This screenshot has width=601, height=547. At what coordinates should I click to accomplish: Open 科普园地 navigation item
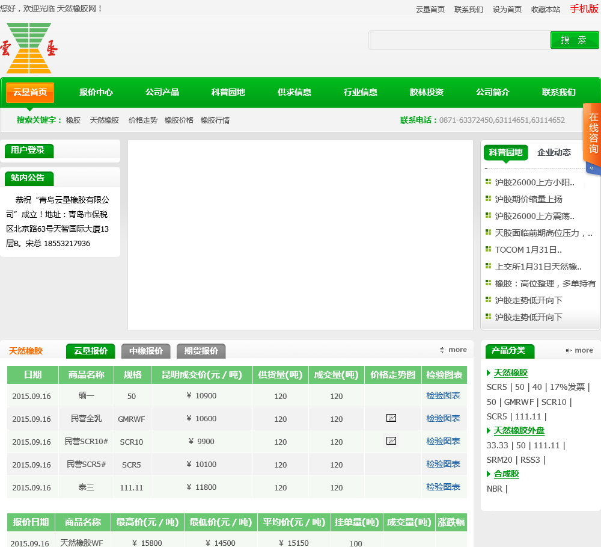(x=228, y=92)
